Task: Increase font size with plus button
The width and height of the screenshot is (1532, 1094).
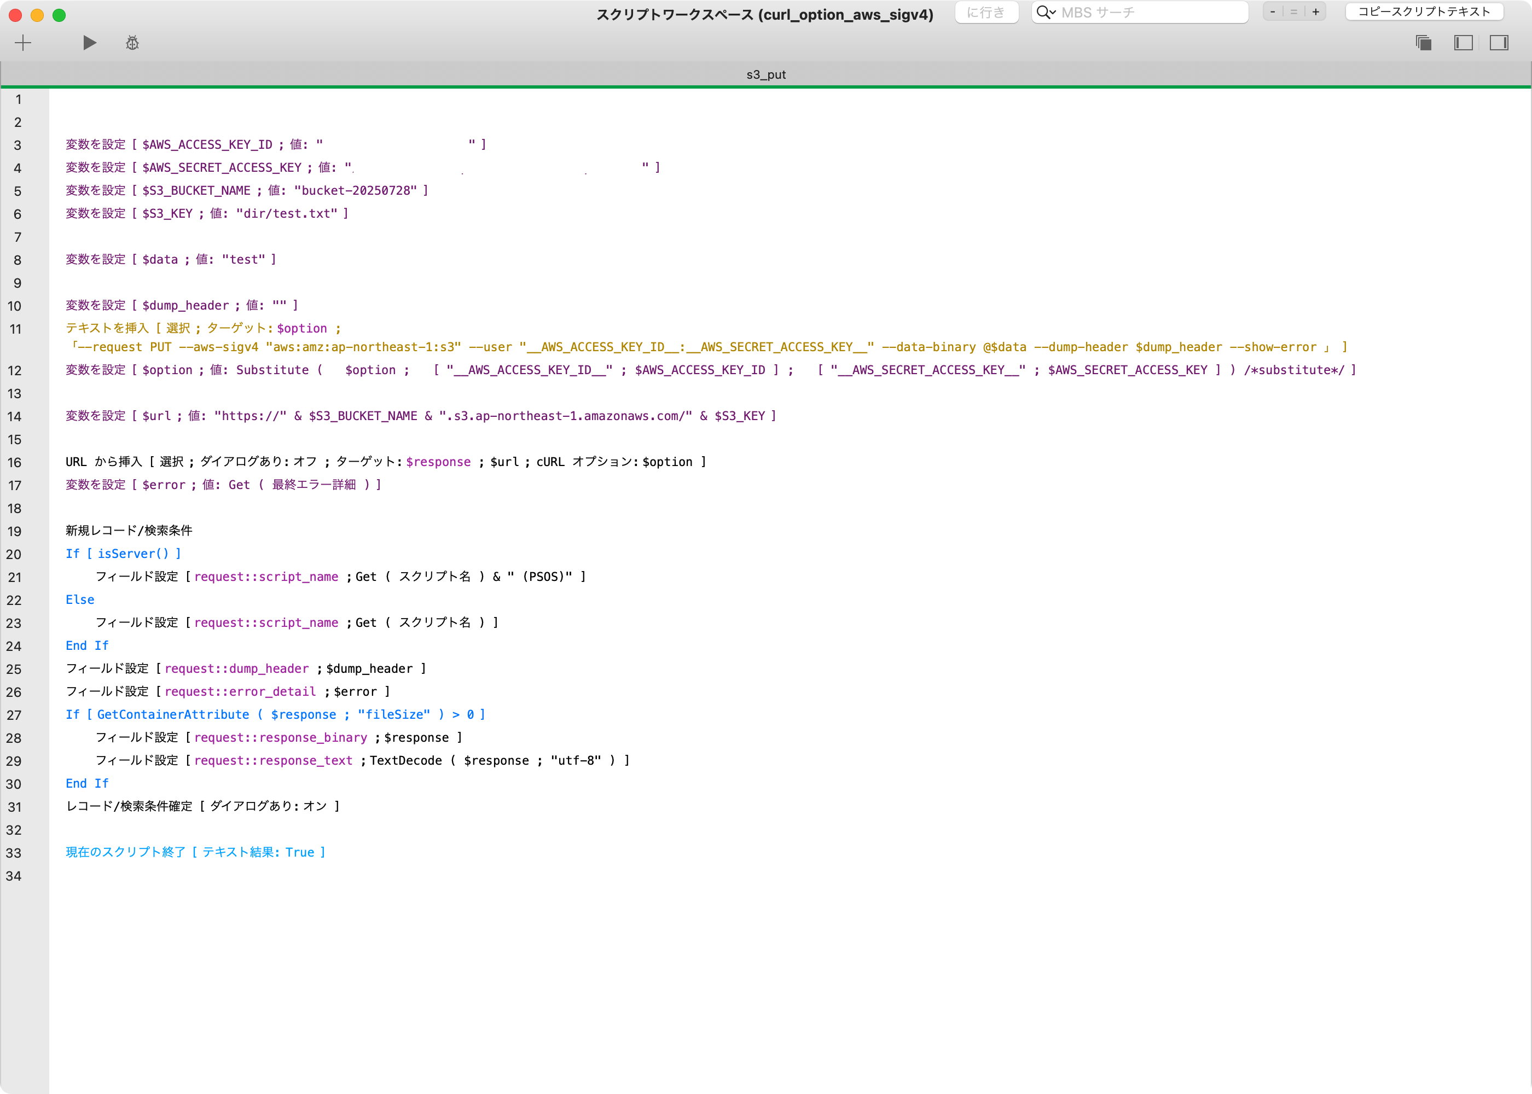Action: pyautogui.click(x=1315, y=12)
